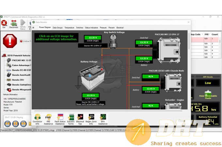The image size is (222, 147).
Task: Switch to Data Groups tab
Action: pos(58,28)
